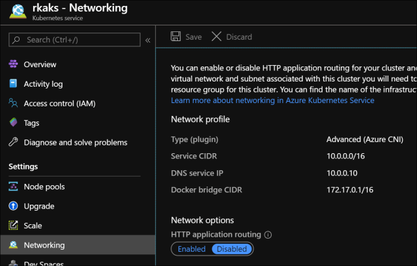Open the Networking settings page
Screen dimensions: 417x266
tap(44, 245)
